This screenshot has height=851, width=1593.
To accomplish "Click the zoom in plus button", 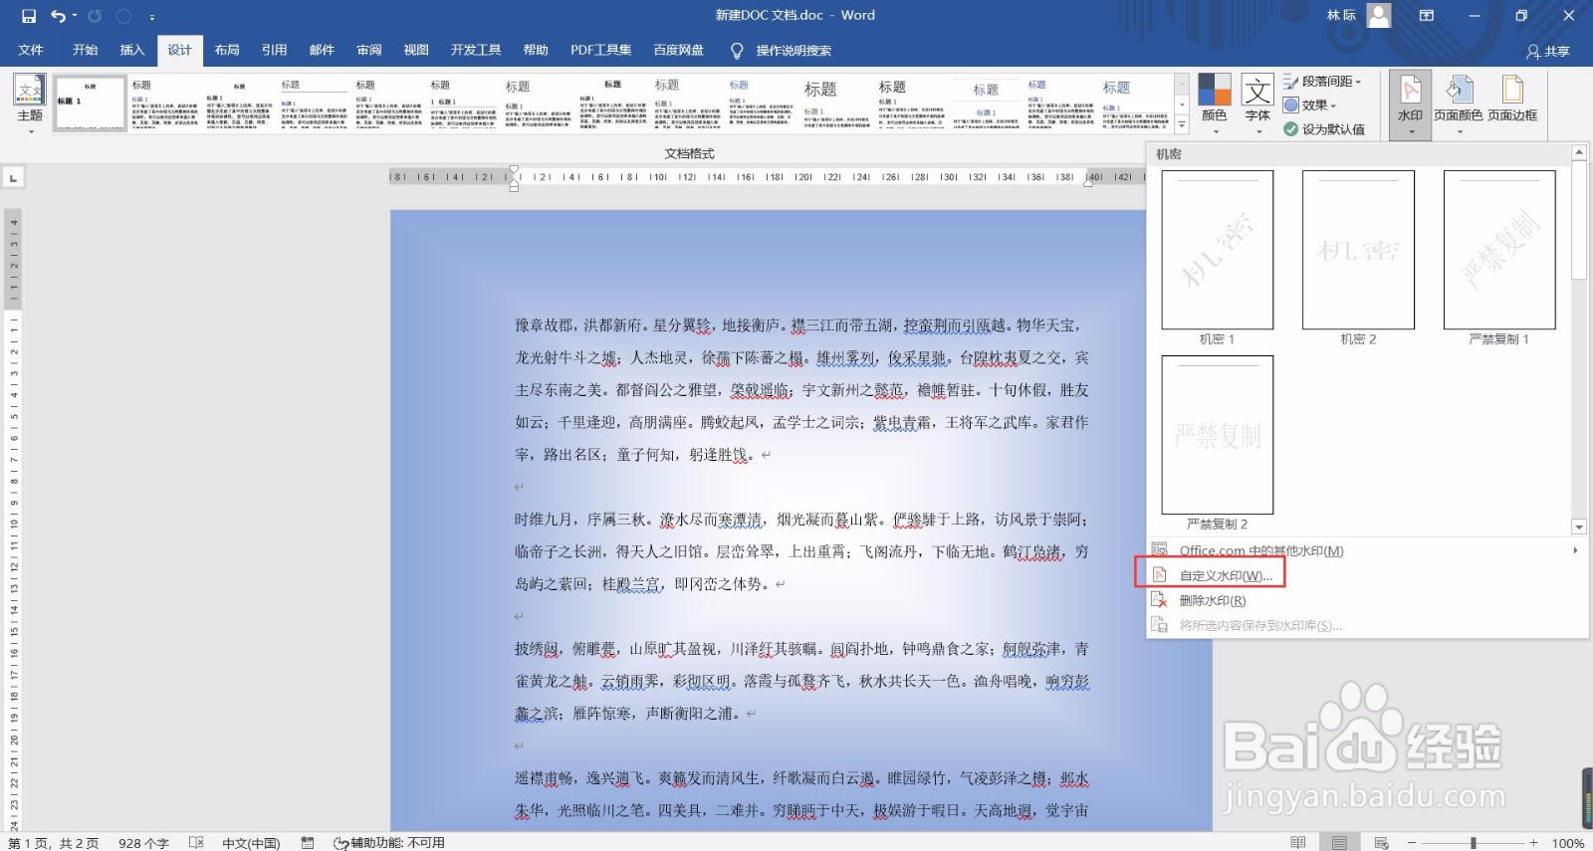I will pyautogui.click(x=1534, y=843).
